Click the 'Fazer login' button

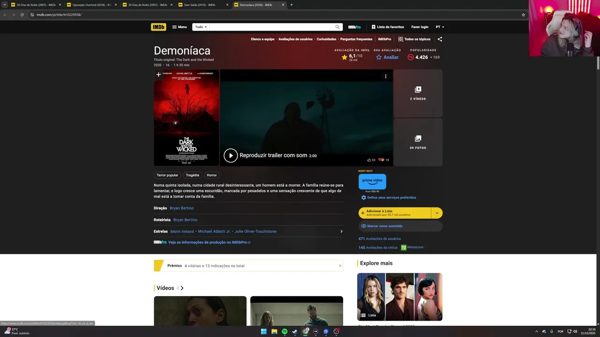(420, 27)
